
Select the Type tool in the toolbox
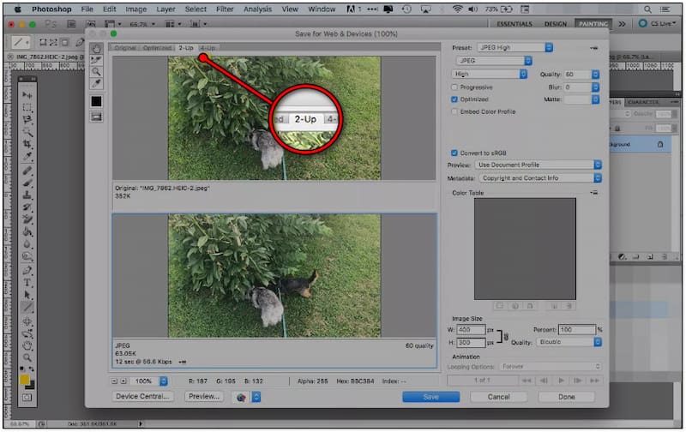coord(27,283)
